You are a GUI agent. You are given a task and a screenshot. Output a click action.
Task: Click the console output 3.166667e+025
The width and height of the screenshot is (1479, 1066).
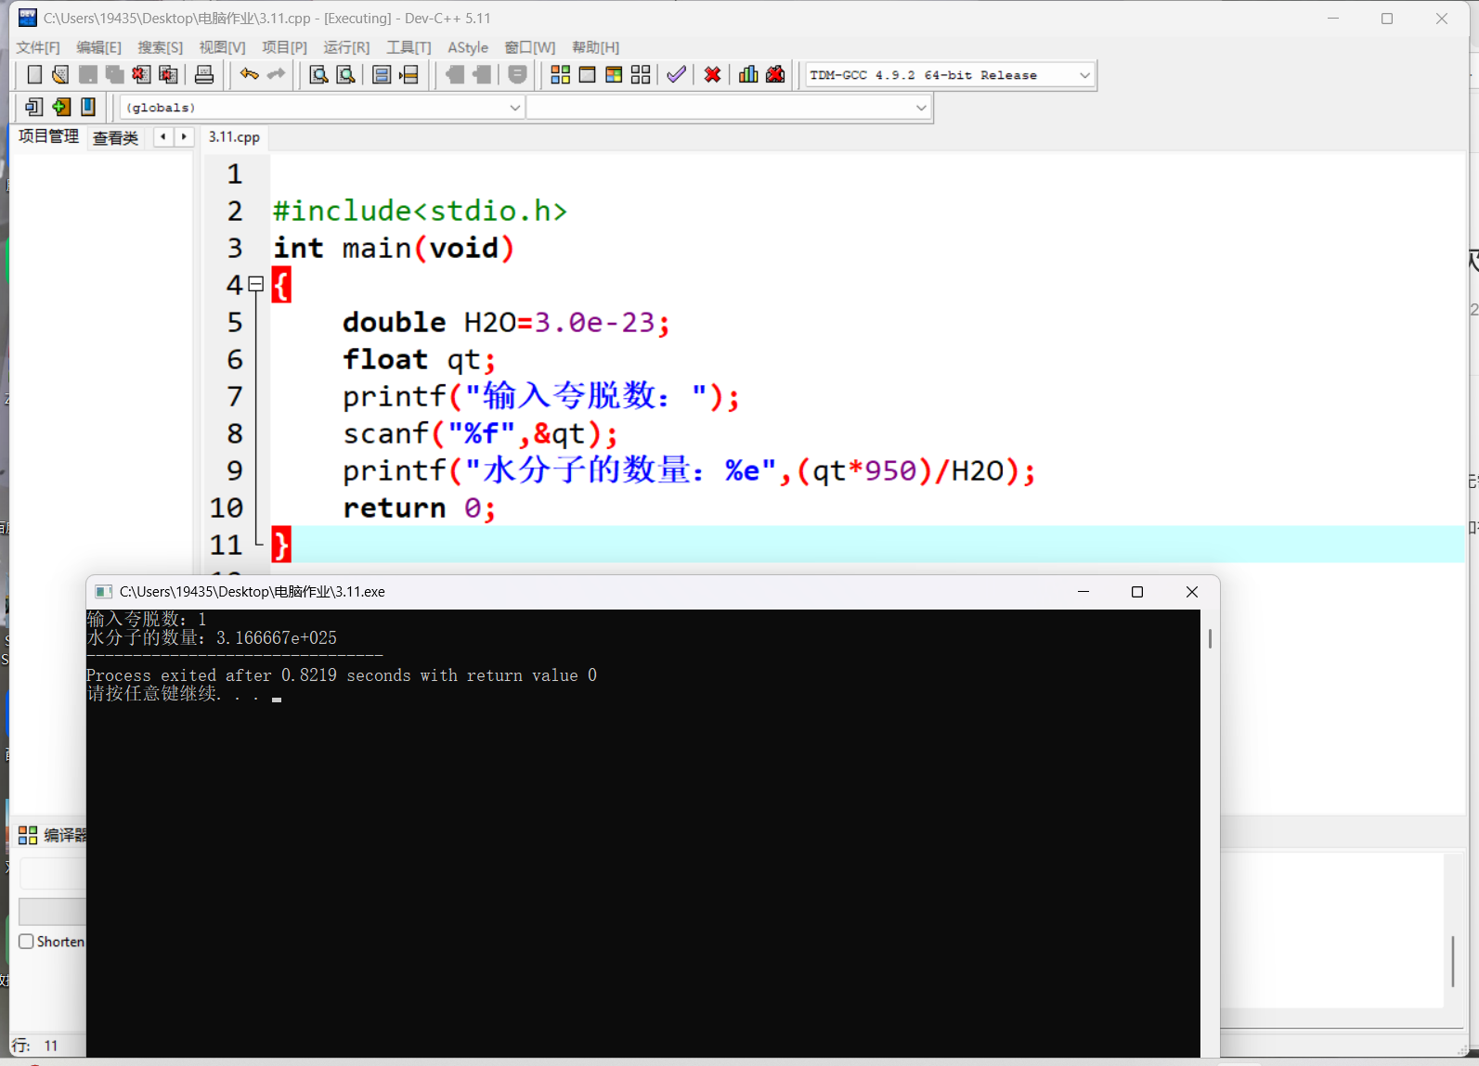(x=277, y=638)
